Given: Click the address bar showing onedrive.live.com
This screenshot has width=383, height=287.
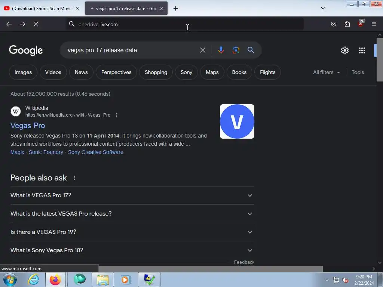Looking at the screenshot, I should (186, 24).
